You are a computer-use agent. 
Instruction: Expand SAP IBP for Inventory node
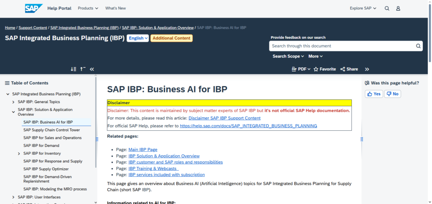coord(19,154)
